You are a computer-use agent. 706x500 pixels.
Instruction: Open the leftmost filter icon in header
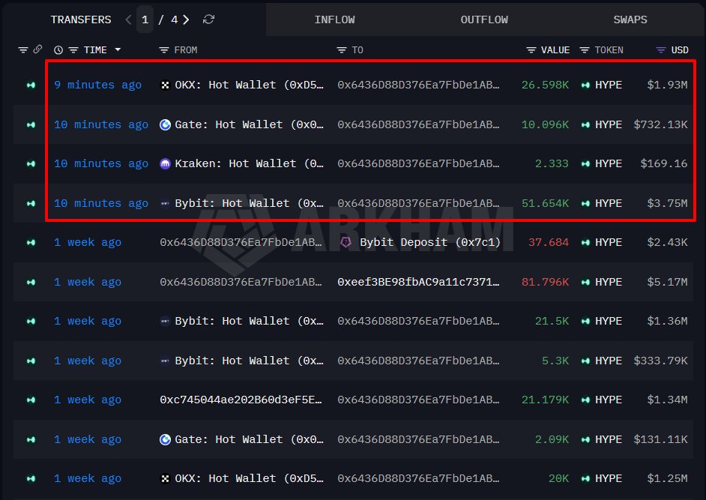click(x=23, y=50)
